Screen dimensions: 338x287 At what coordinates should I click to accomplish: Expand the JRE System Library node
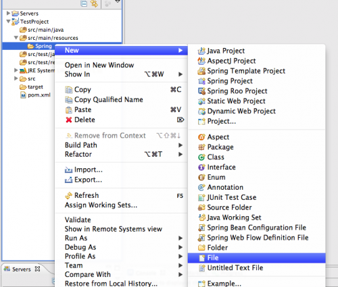[16, 70]
